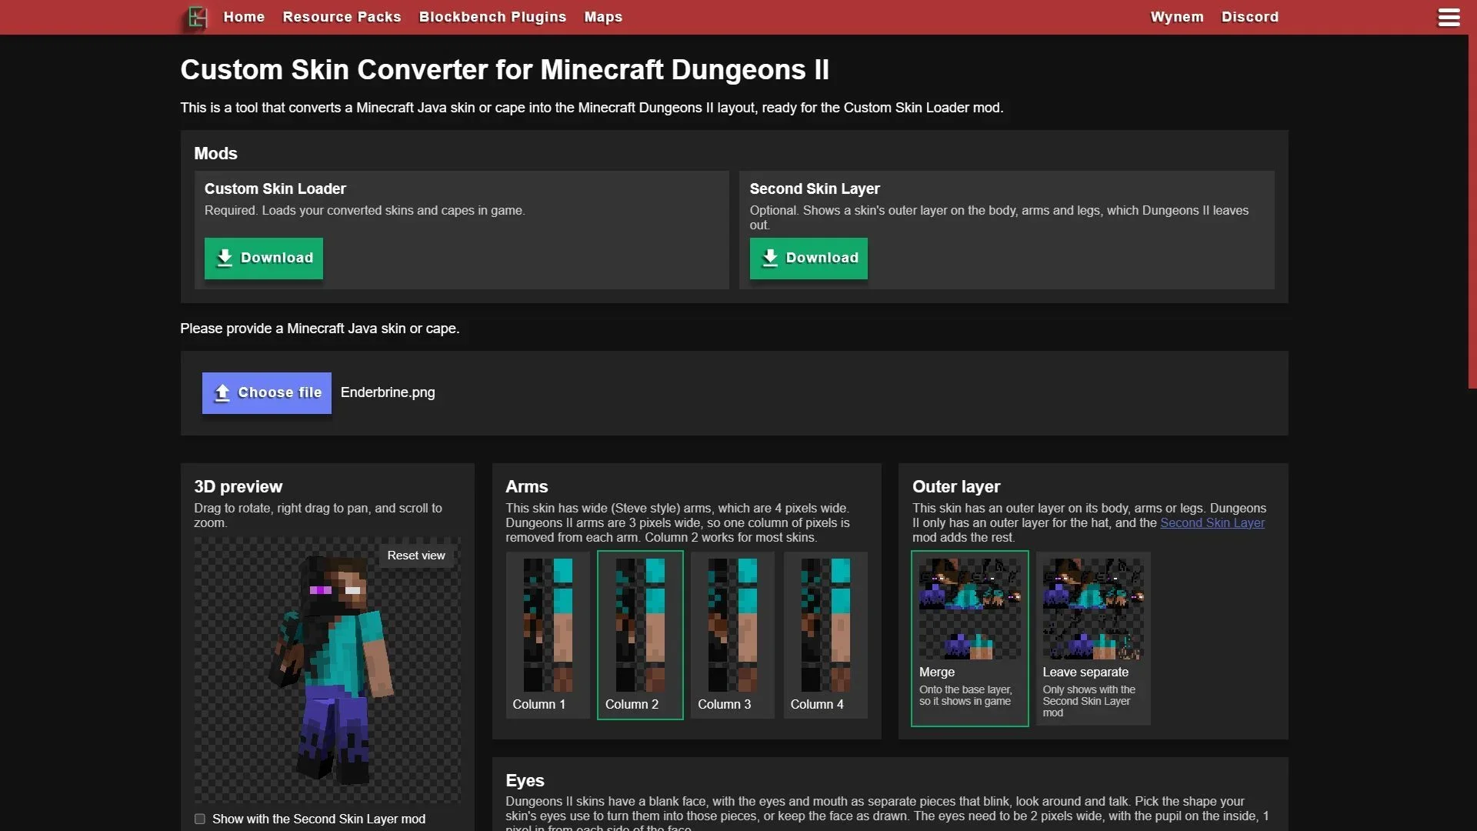Download the Custom Skin Loader mod
Image resolution: width=1477 pixels, height=831 pixels.
point(264,258)
